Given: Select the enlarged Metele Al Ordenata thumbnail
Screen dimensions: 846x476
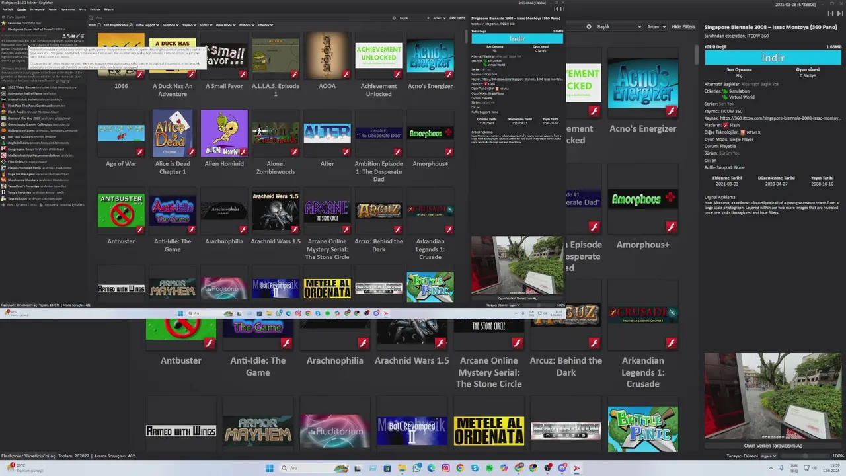Looking at the screenshot, I should [488, 431].
